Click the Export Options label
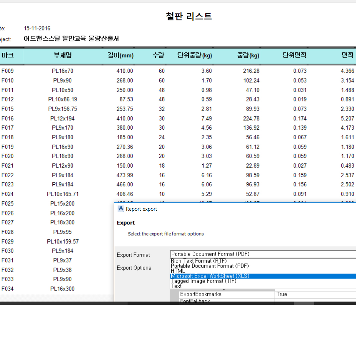The height and width of the screenshot is (356, 356). coord(134,268)
